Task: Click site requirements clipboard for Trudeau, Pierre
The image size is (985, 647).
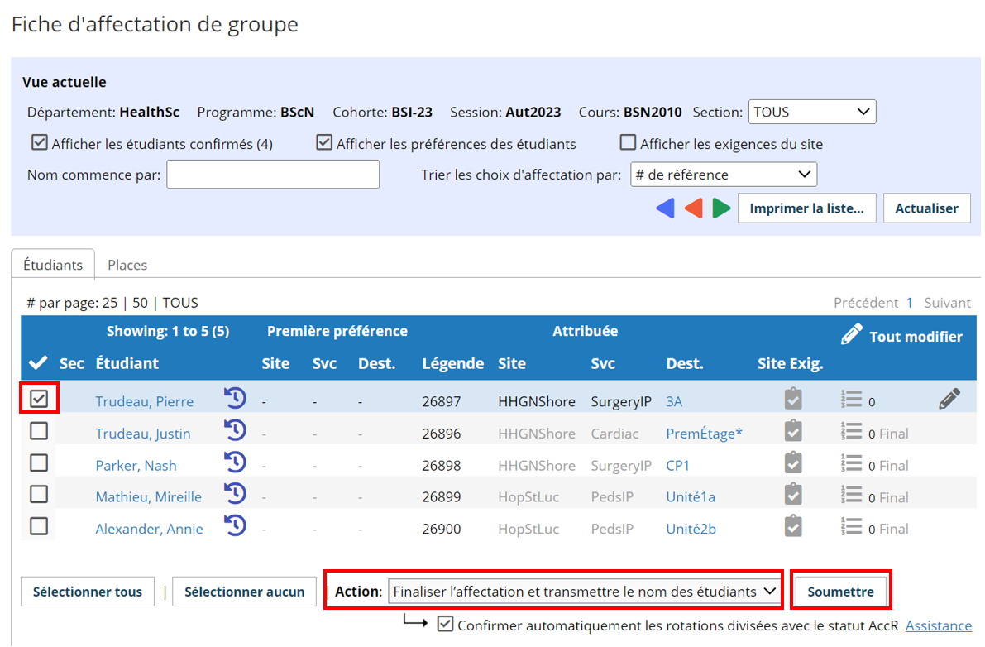Action: pyautogui.click(x=793, y=399)
